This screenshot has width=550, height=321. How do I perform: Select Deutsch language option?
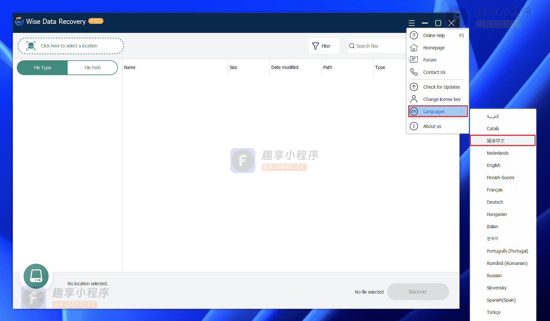[x=503, y=202]
